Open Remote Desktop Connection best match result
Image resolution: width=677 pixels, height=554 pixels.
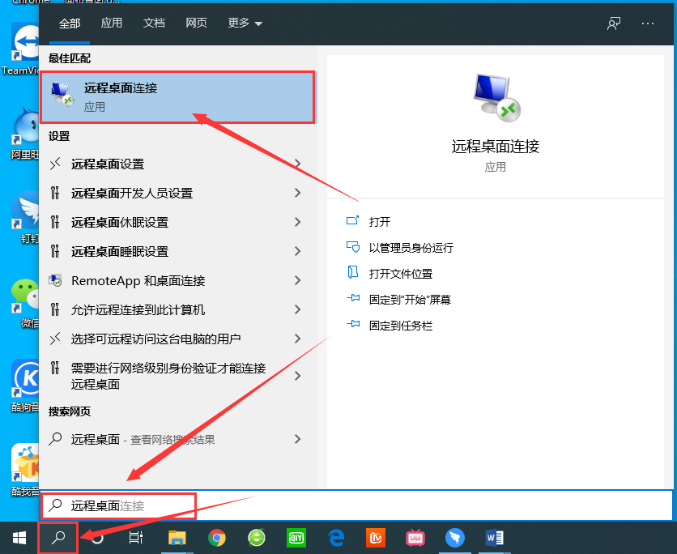pos(177,97)
